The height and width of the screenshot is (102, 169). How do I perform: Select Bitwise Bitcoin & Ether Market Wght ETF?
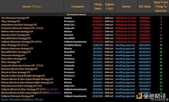click(27, 82)
